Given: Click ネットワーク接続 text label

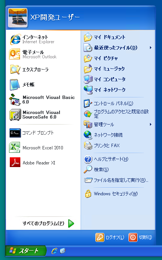Looking at the screenshot, I should [108, 135].
